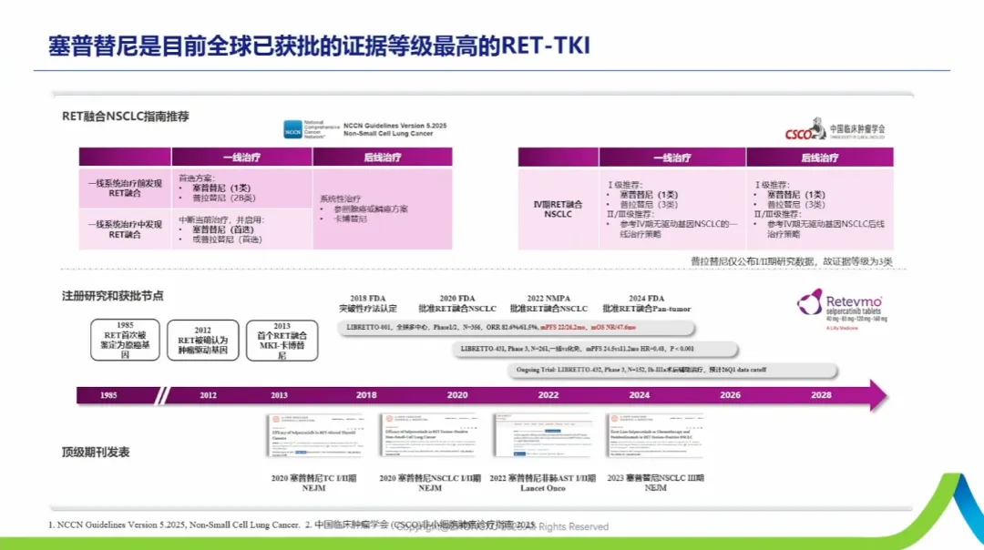The width and height of the screenshot is (984, 550).
Task: Click the 1985 'RET首次被鉴定为原癌基因' box
Action: pos(125,340)
